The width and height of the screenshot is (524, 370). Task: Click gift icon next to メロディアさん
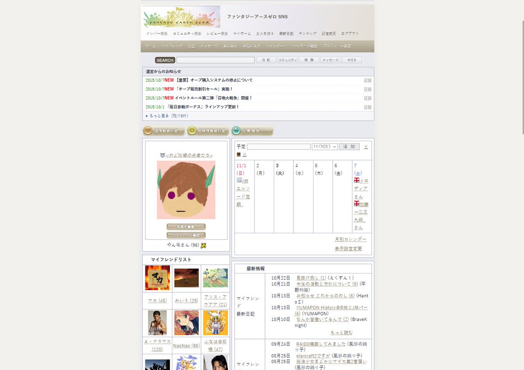tap(357, 180)
